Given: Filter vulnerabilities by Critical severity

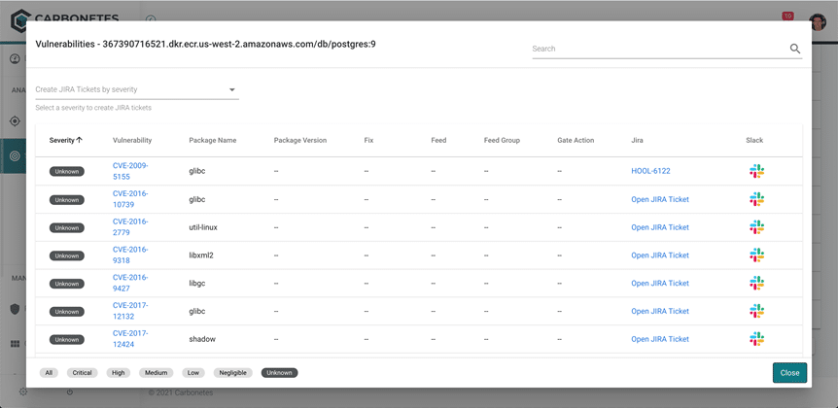Looking at the screenshot, I should pyautogui.click(x=82, y=373).
